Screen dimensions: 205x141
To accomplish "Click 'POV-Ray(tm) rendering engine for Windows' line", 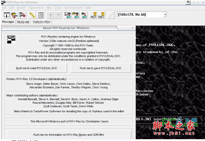I will click(68, 37).
